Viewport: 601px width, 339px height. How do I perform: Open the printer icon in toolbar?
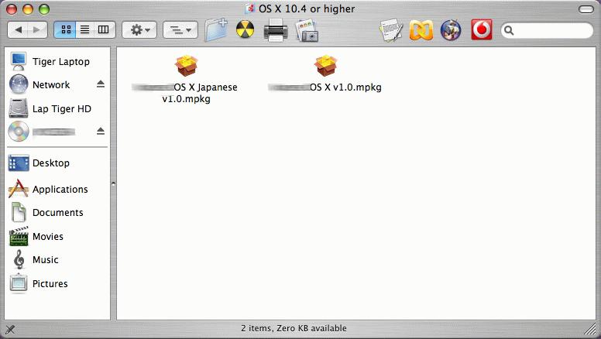(276, 30)
